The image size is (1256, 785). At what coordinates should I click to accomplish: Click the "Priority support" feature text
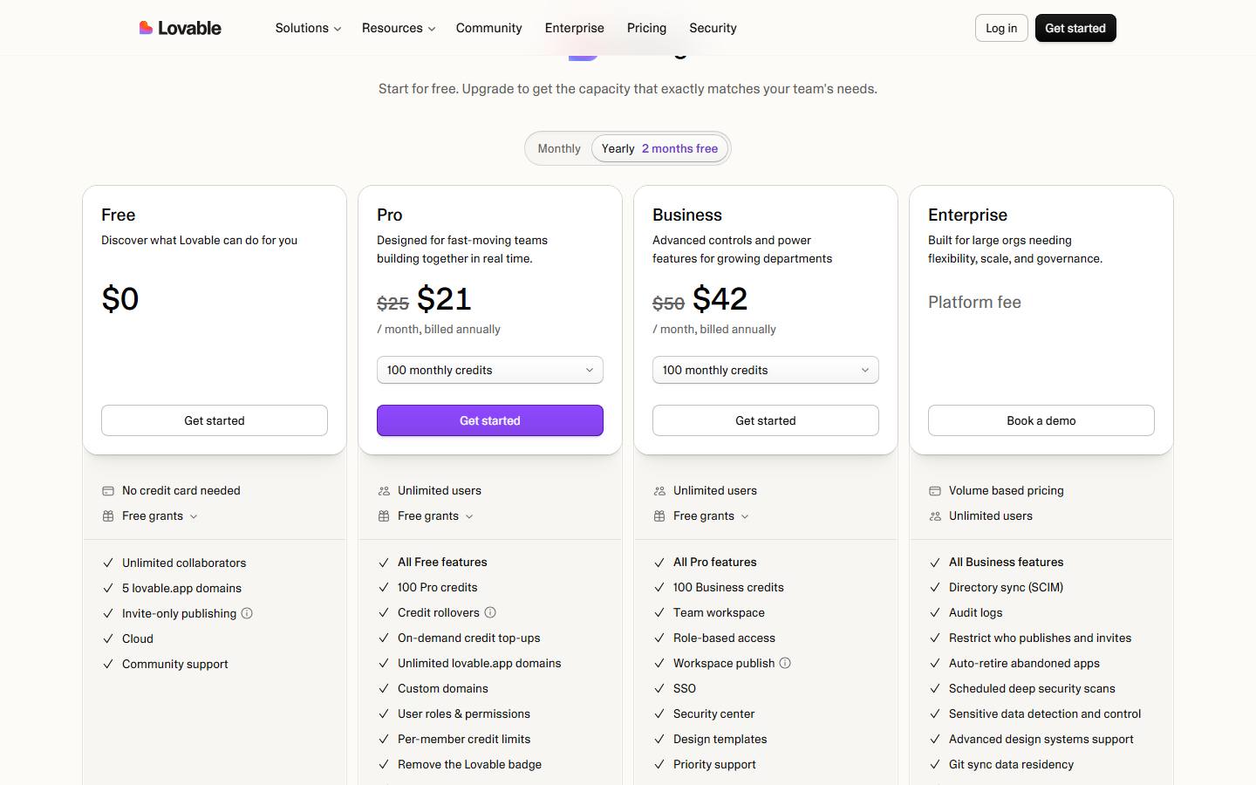pos(714,765)
